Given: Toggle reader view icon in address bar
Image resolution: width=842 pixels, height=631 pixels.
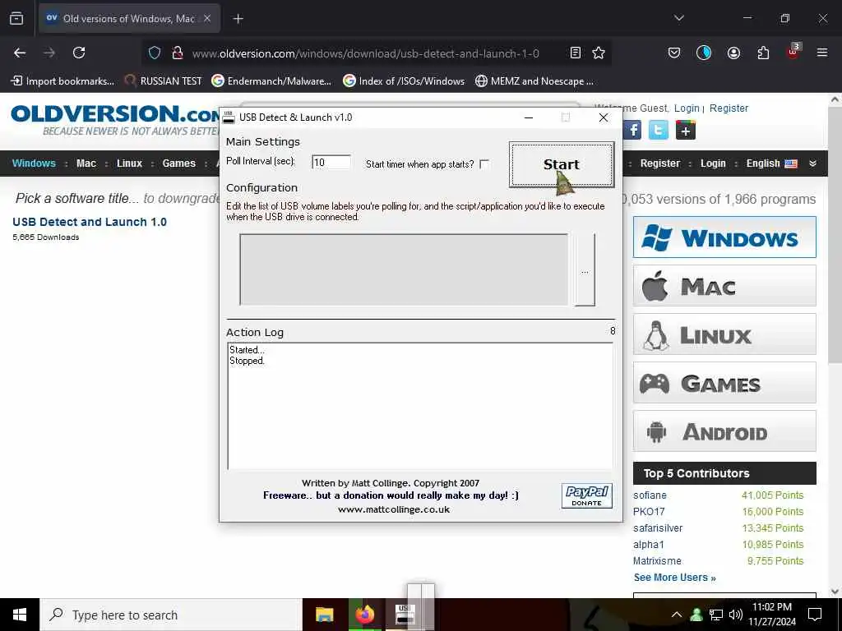Looking at the screenshot, I should (575, 53).
